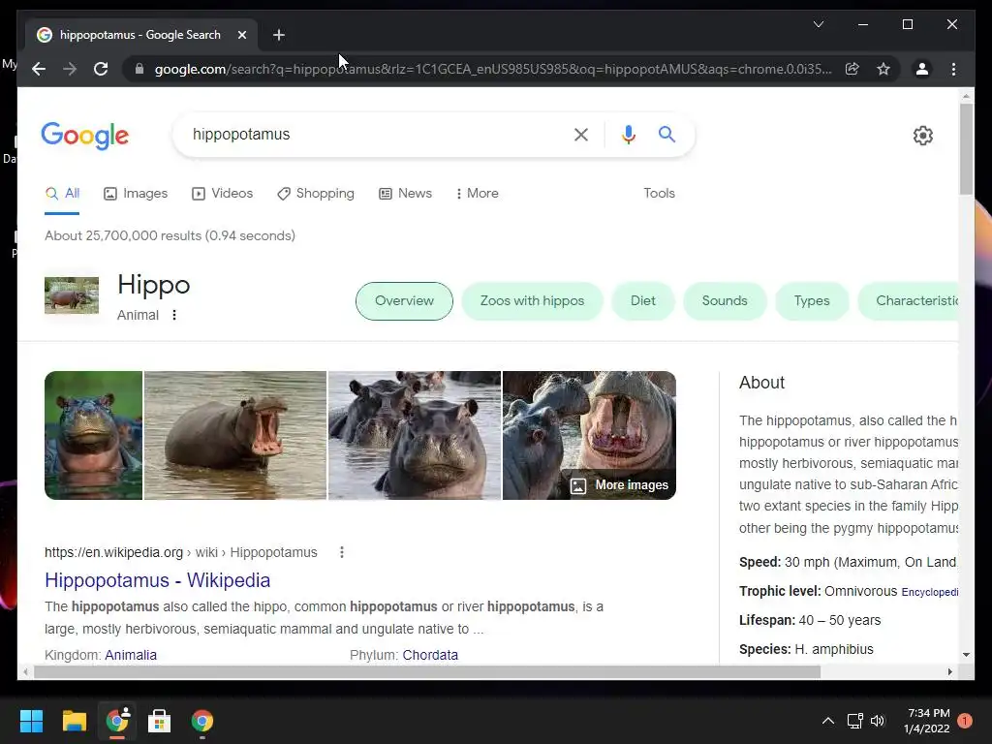Select the Characteristics chip
The image size is (992, 744).
coord(909,301)
